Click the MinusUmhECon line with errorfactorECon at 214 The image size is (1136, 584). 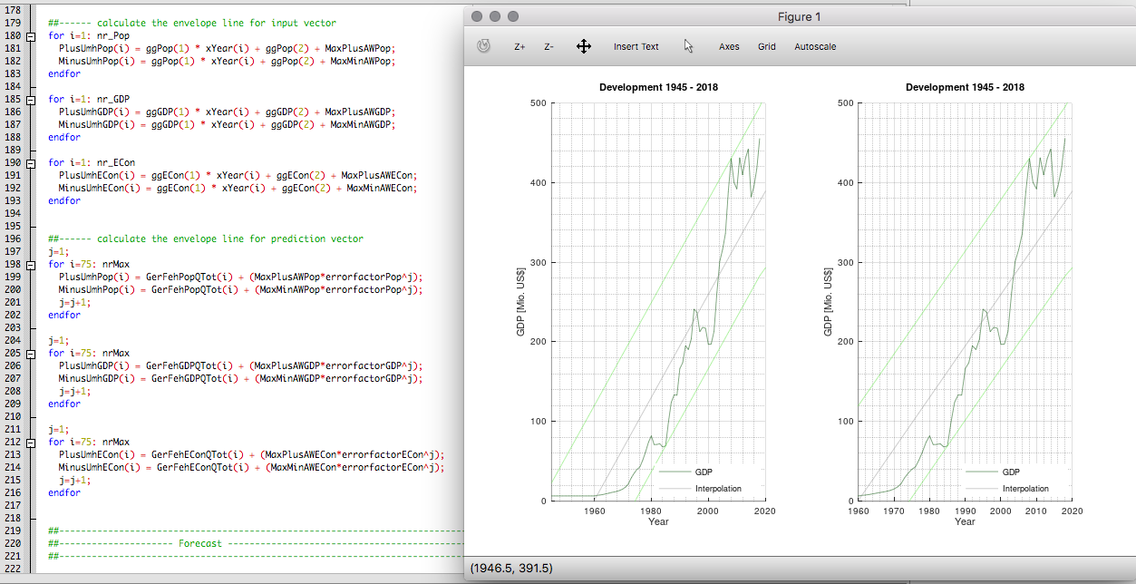click(x=252, y=468)
